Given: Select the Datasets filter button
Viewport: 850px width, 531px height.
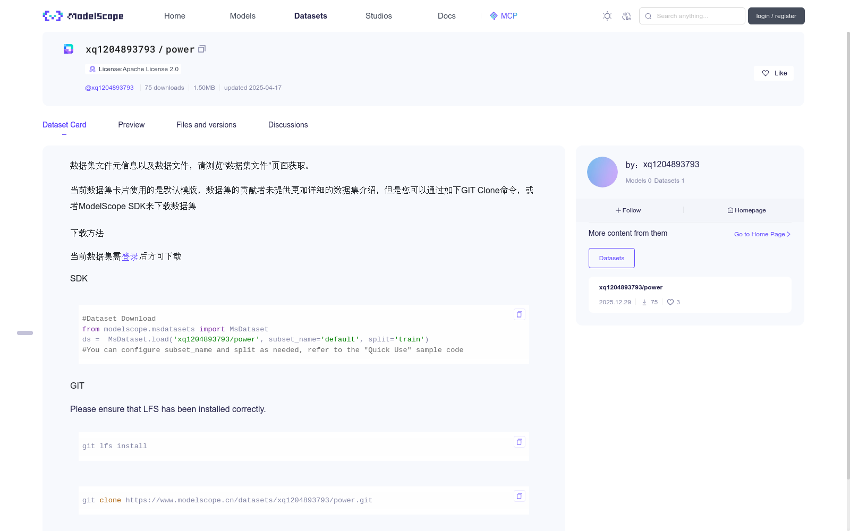Looking at the screenshot, I should [611, 258].
